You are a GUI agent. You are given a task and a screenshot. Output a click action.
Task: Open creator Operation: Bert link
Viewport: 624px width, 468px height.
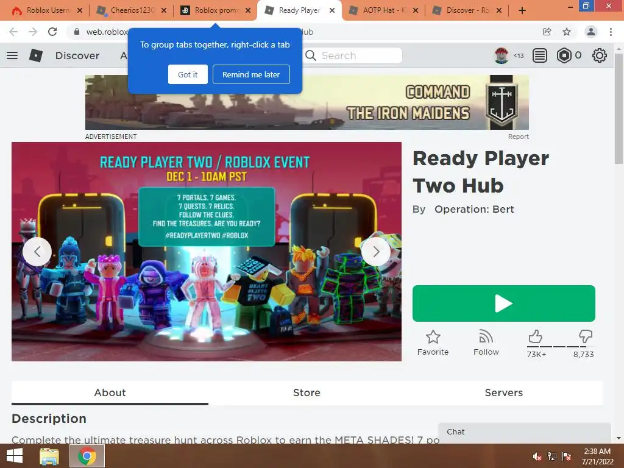pos(474,210)
